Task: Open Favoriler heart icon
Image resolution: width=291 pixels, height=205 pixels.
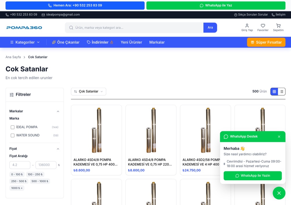Action: point(263,27)
